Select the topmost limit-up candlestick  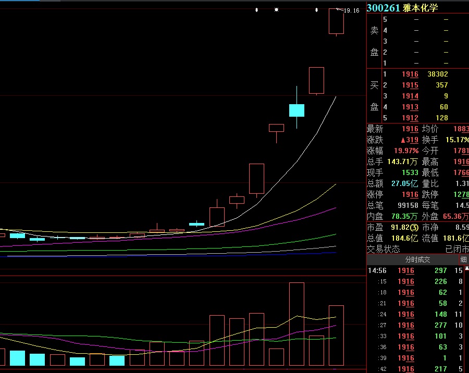(336, 21)
